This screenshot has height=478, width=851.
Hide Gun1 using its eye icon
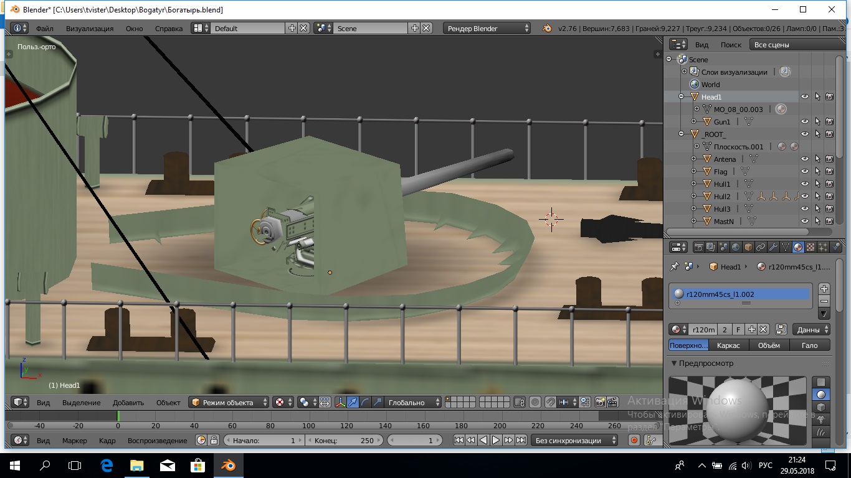click(805, 122)
